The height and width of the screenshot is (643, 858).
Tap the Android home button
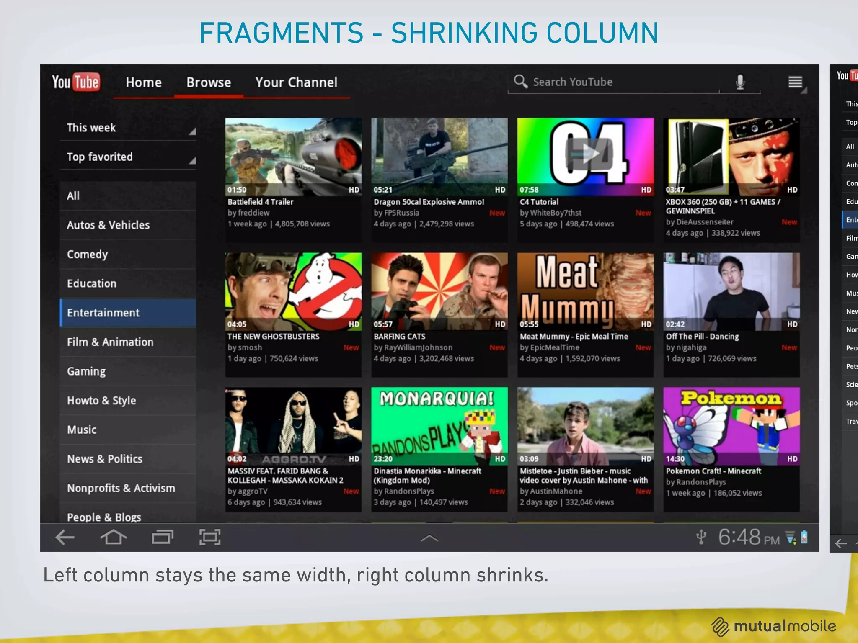(114, 537)
